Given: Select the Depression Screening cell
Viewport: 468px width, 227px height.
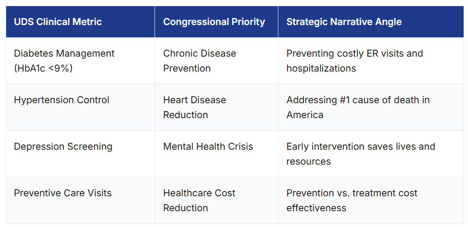Looking at the screenshot, I should (x=63, y=147).
